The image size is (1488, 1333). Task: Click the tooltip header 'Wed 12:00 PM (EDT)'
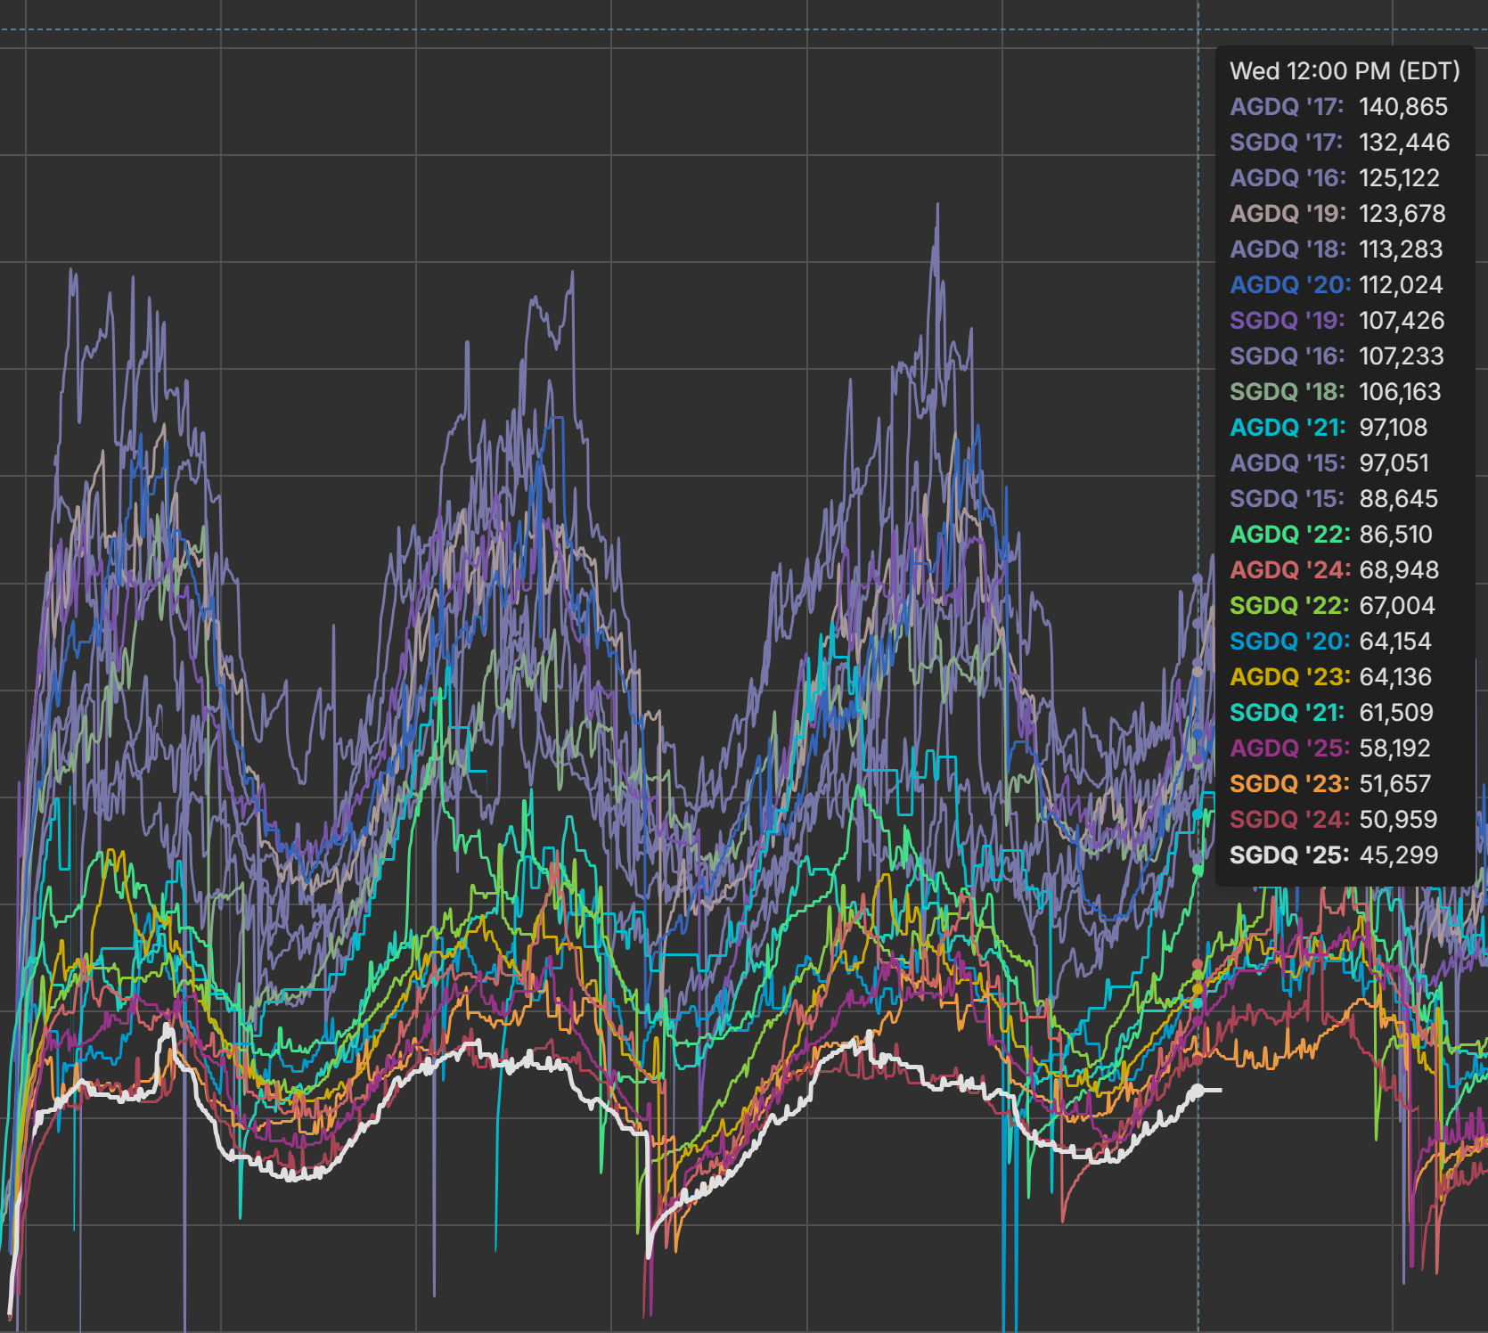1345,71
